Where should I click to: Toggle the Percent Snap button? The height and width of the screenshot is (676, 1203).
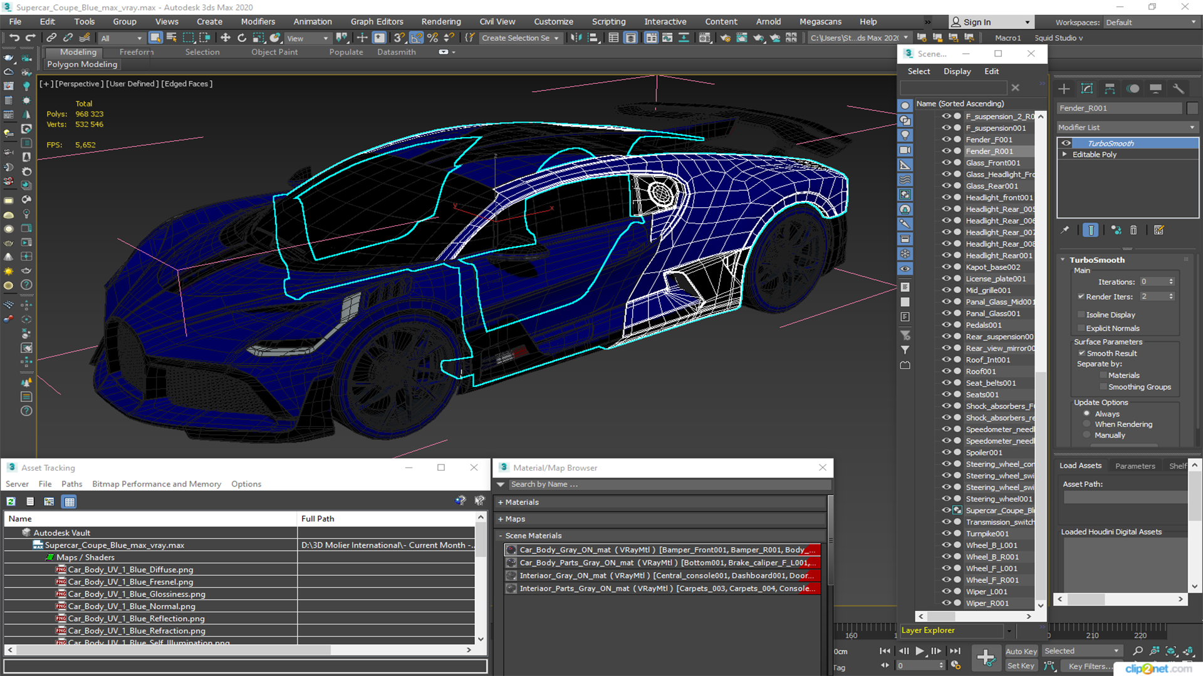pos(432,38)
